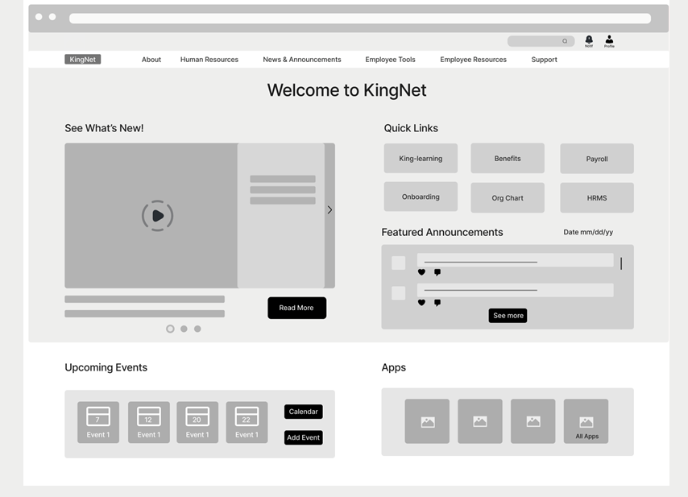
Task: Open the All Apps tile
Action: [586, 421]
